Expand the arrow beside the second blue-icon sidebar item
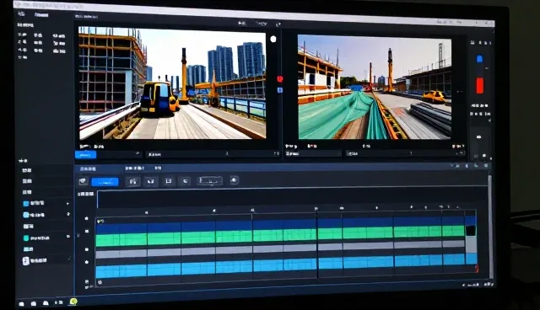This screenshot has height=310, width=540. [x=68, y=214]
